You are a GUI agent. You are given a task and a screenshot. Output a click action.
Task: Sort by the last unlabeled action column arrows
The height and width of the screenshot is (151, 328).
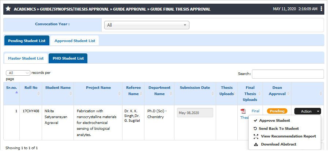[321, 94]
